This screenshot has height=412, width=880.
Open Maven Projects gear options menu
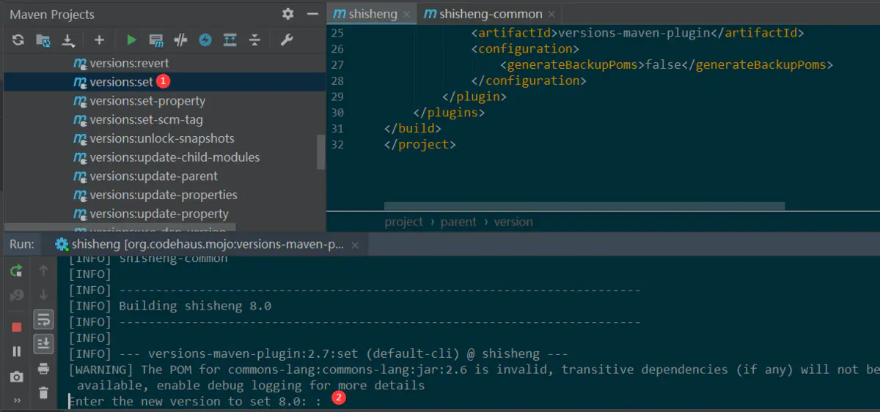[x=288, y=14]
